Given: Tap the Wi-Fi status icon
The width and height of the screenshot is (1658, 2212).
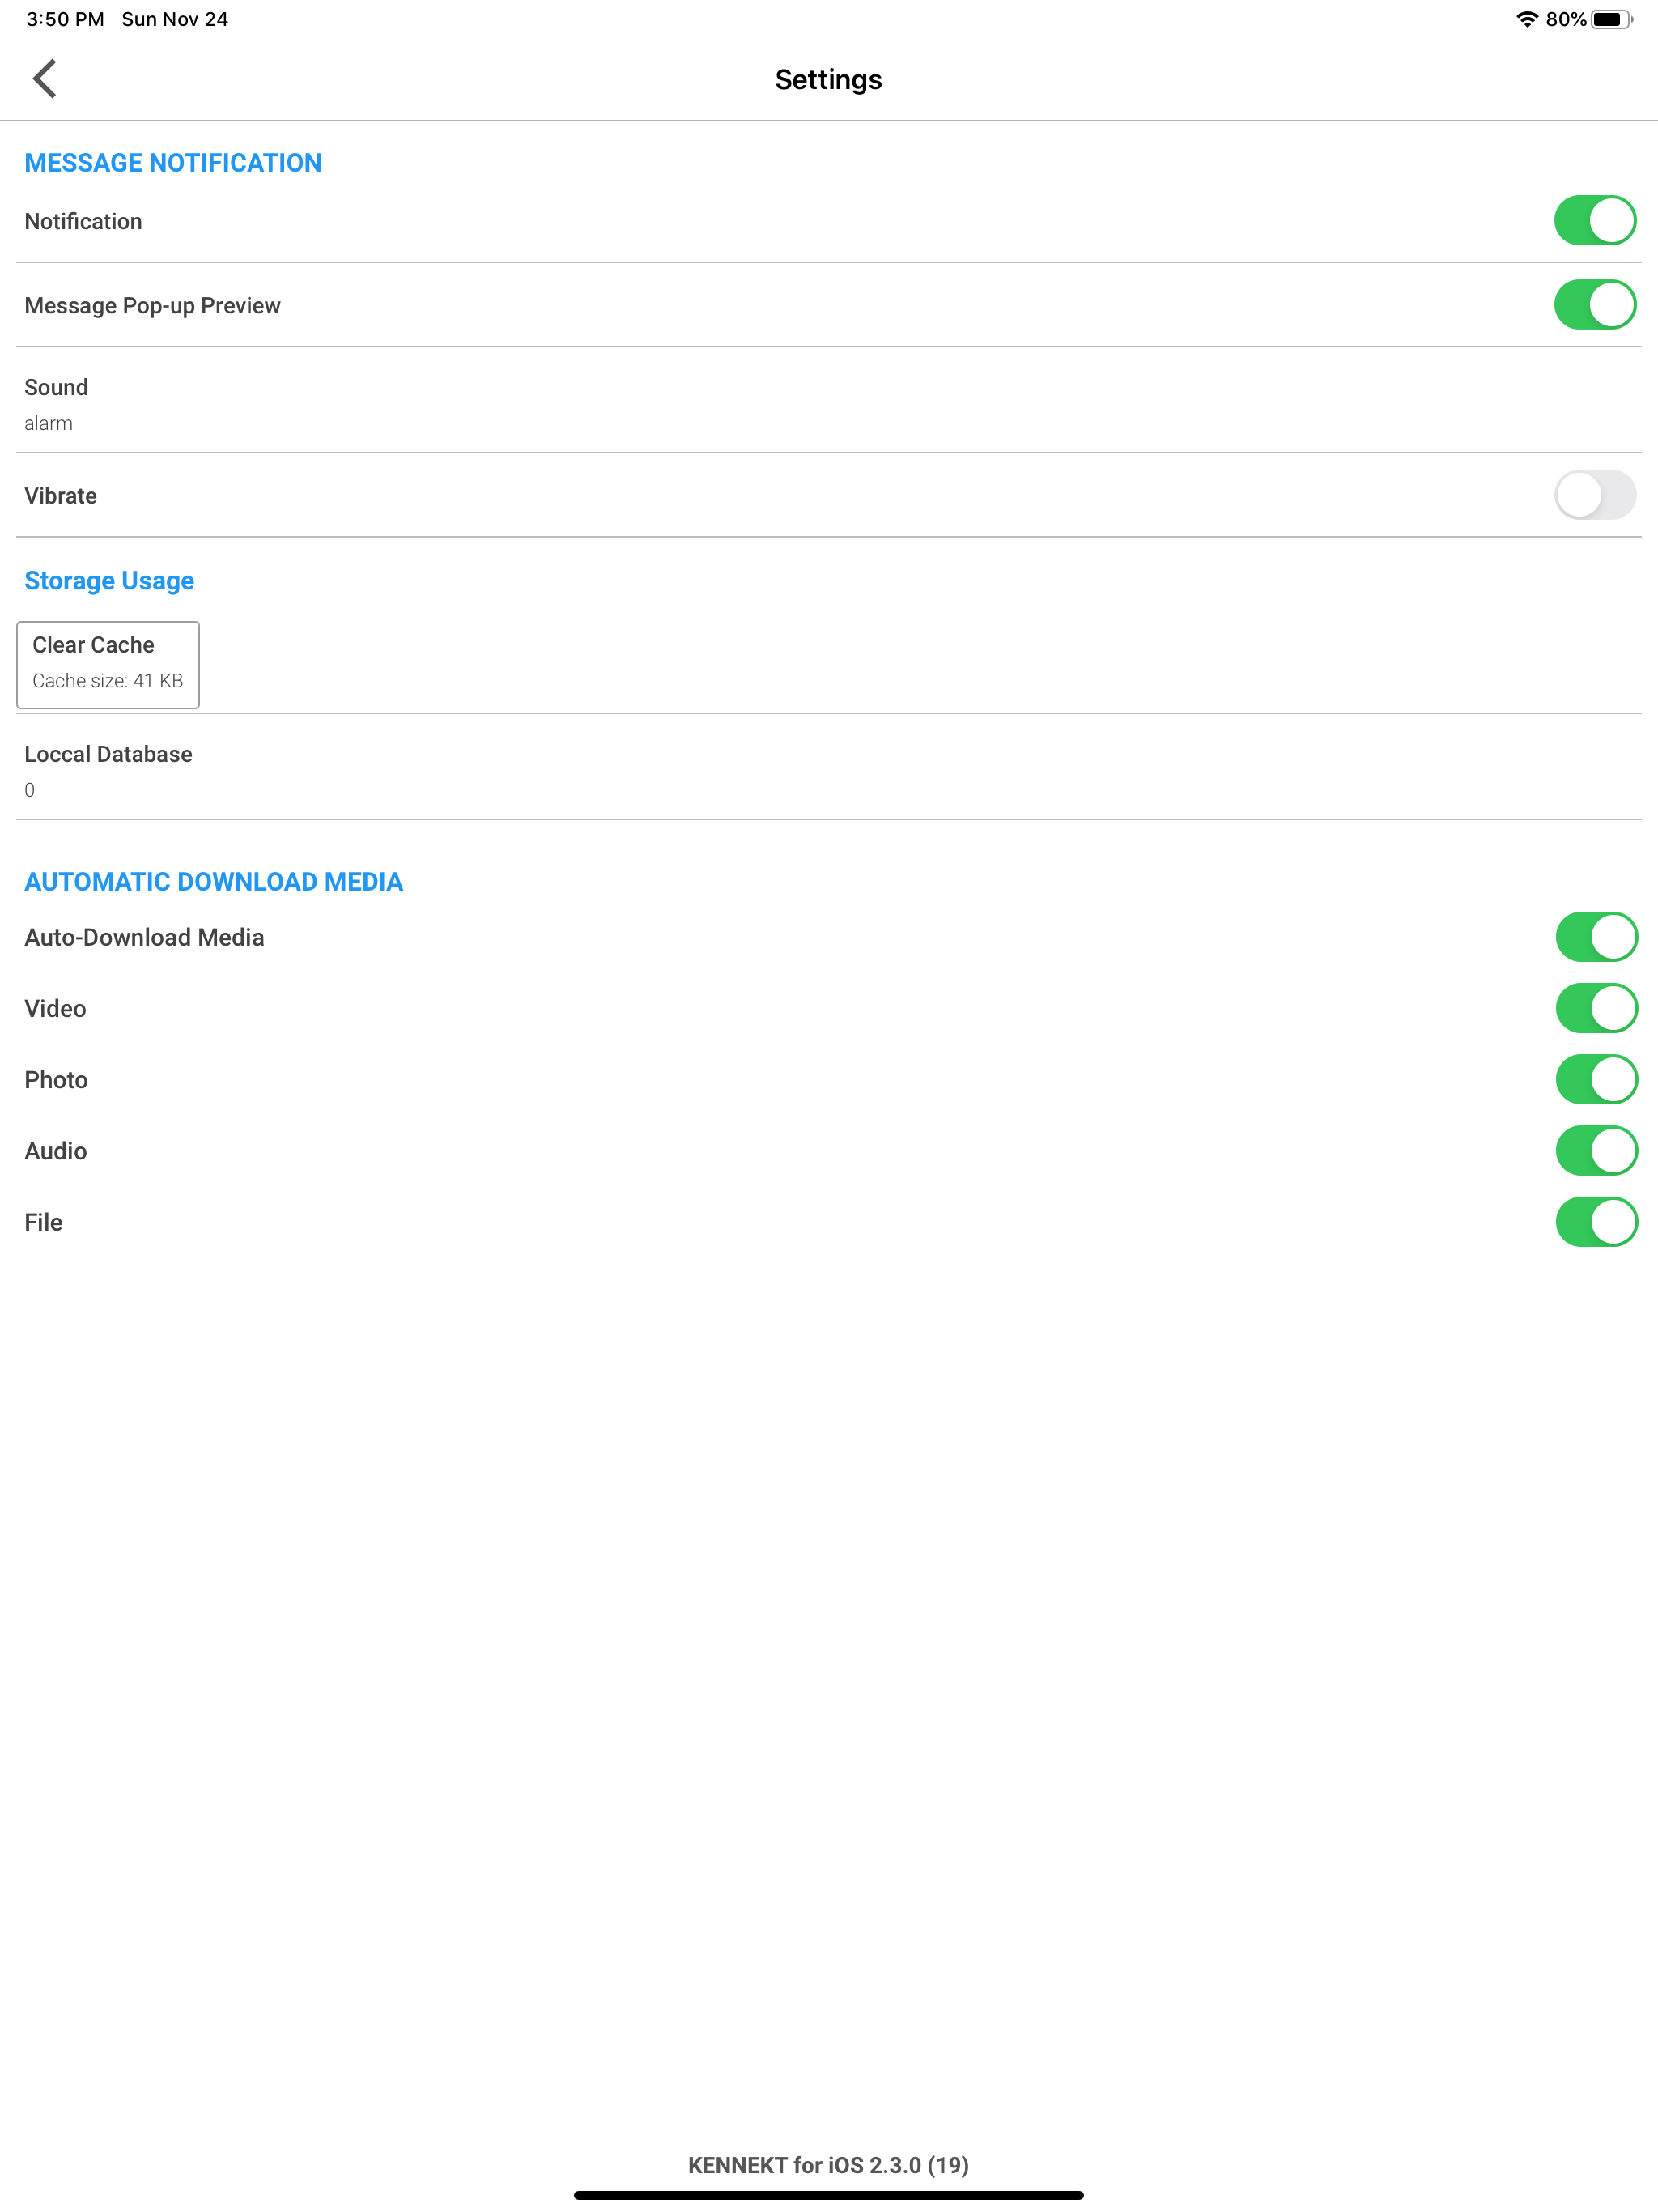Looking at the screenshot, I should 1526,19.
